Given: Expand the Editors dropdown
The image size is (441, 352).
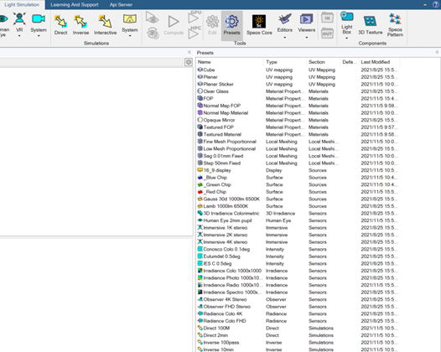Looking at the screenshot, I should 284,26.
